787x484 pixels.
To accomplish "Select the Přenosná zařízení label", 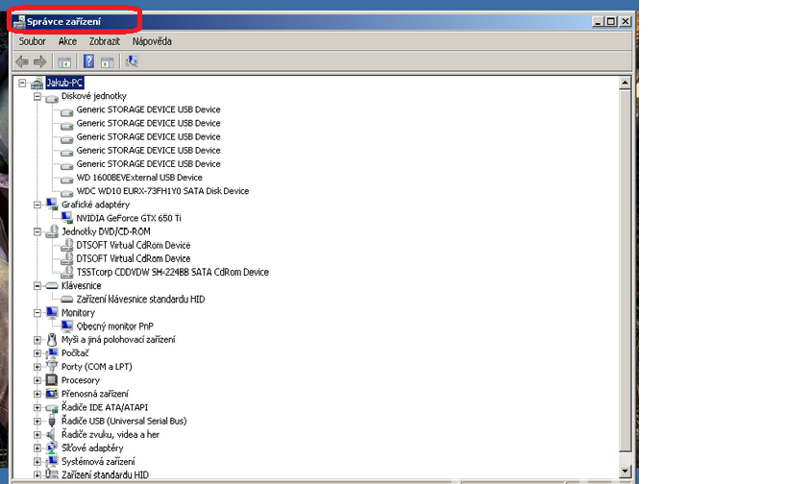I will (95, 394).
